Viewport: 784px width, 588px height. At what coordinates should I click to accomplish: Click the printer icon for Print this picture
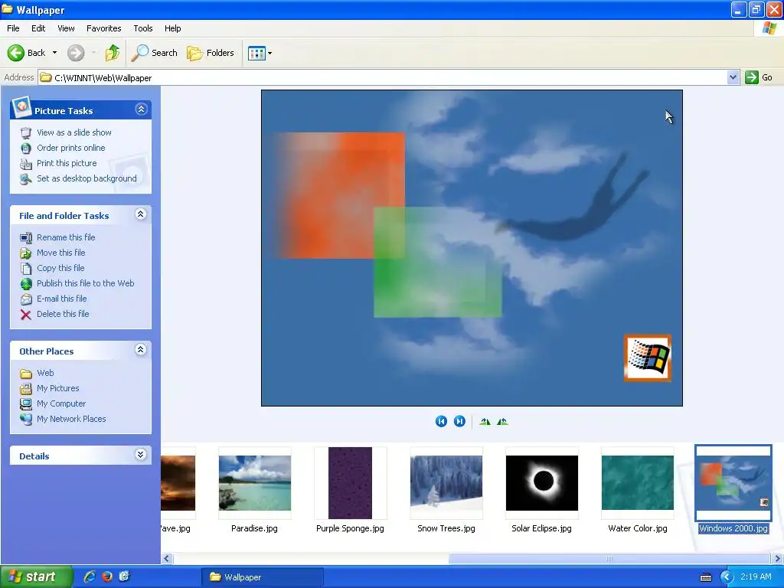pyautogui.click(x=26, y=164)
